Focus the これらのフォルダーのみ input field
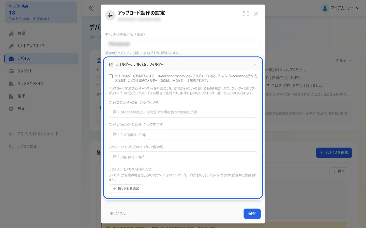This screenshot has height=228, width=366. coord(183,112)
